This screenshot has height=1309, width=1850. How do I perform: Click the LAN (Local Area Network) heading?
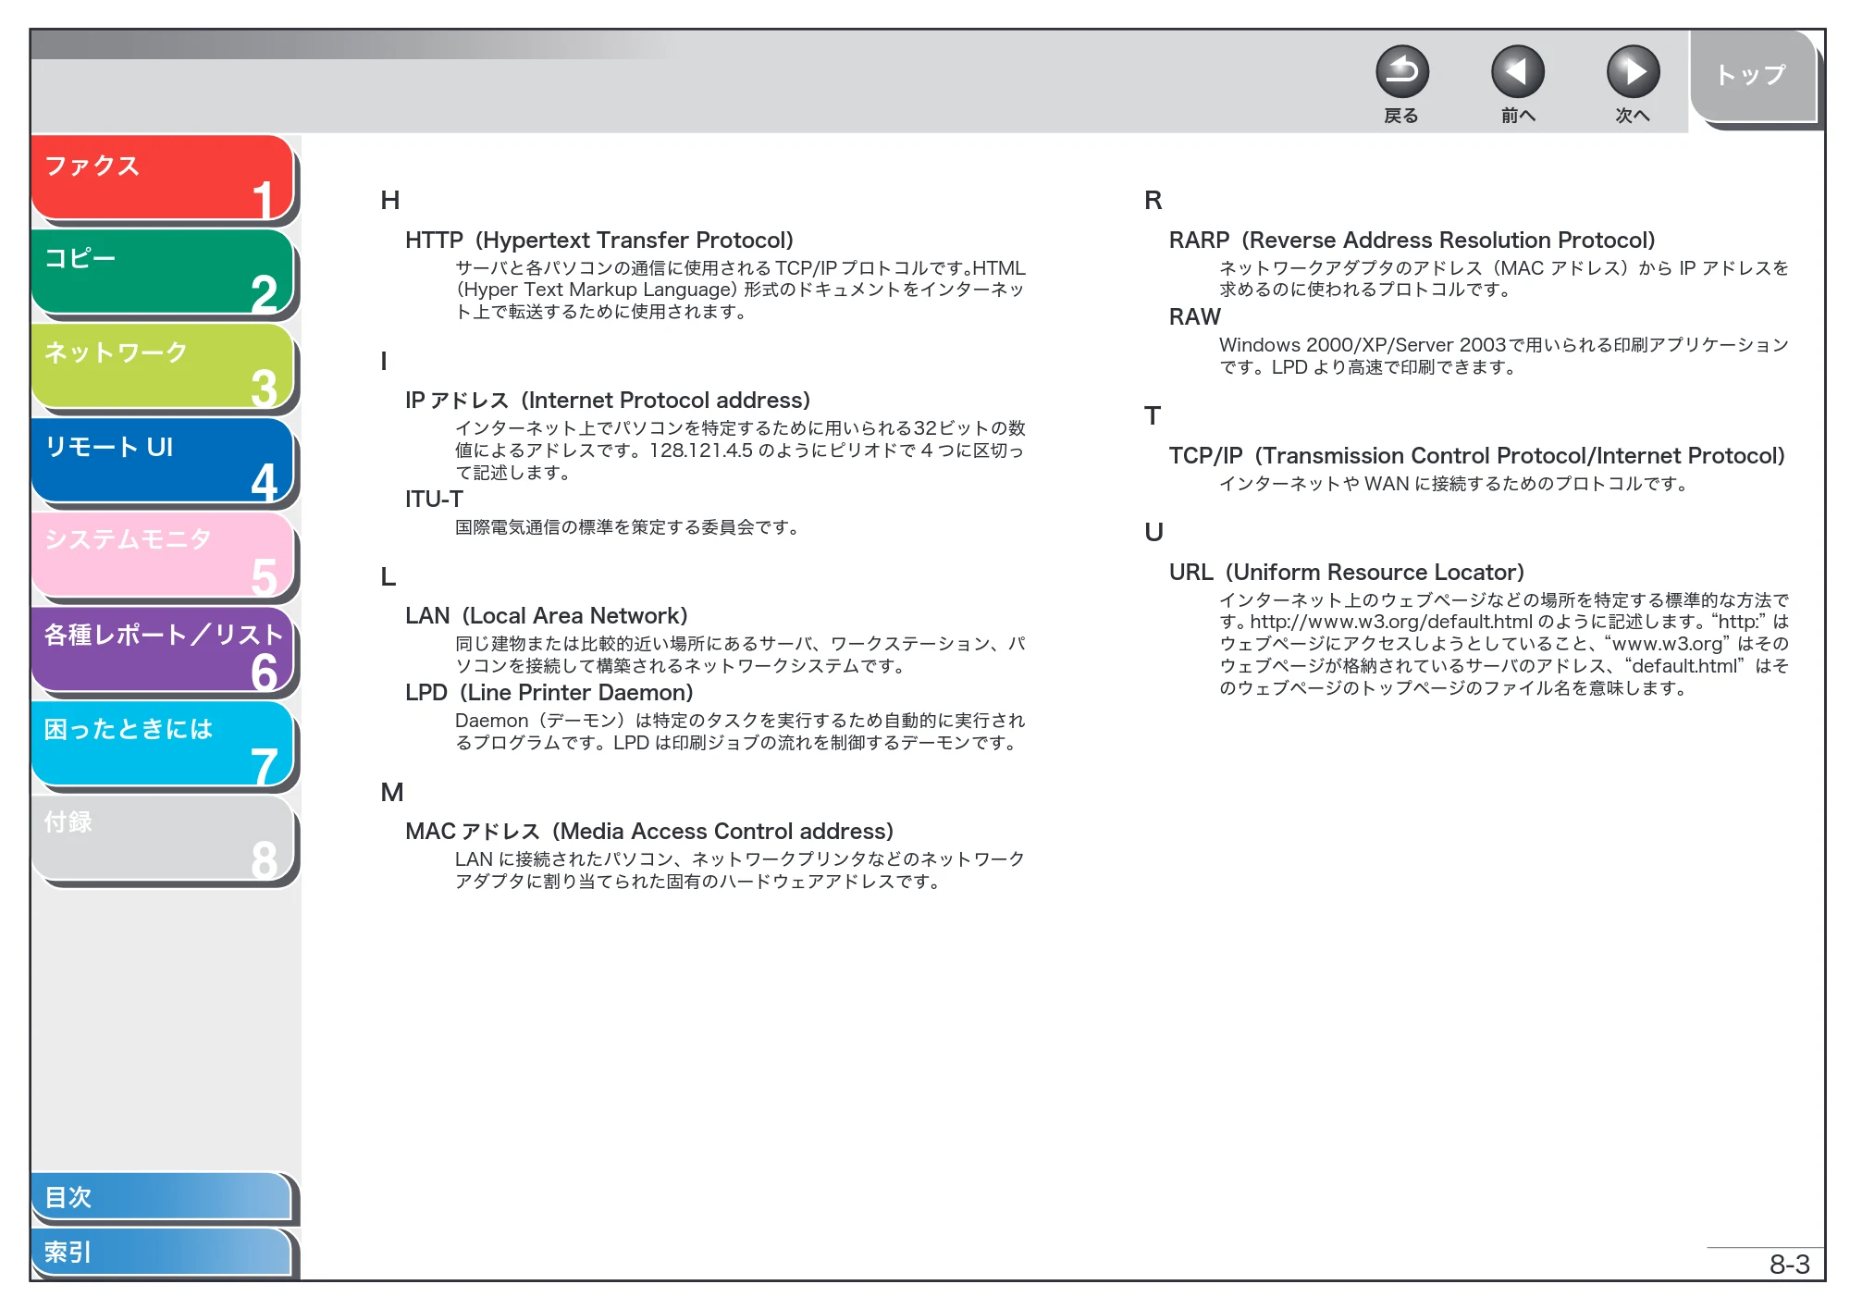point(547,615)
